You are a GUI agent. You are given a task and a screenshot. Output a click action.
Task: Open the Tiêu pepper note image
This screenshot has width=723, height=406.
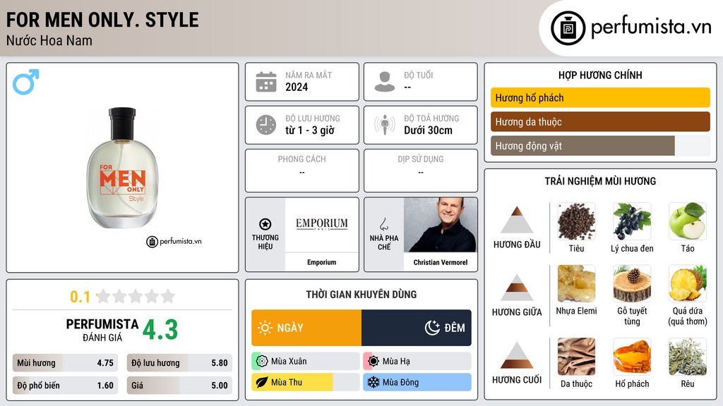tap(576, 221)
